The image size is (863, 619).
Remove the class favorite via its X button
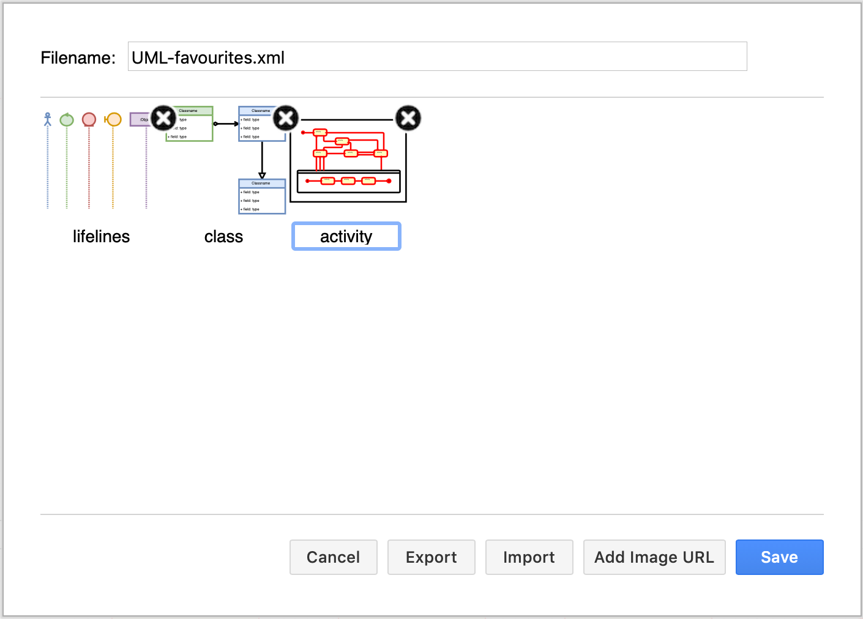[285, 118]
